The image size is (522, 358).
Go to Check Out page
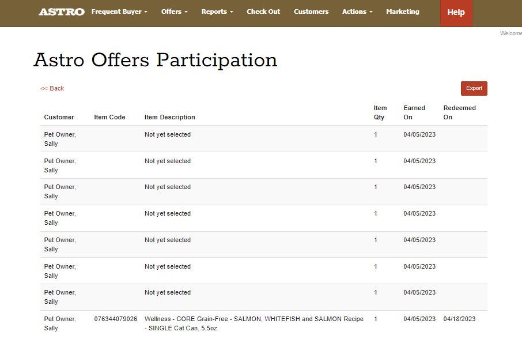coord(263,12)
